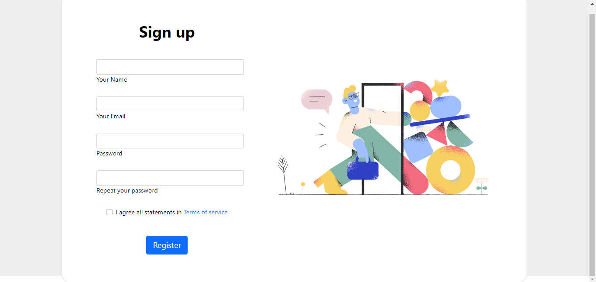Image resolution: width=596 pixels, height=282 pixels.
Task: Click the 'Repeat your password' label
Action: point(127,190)
